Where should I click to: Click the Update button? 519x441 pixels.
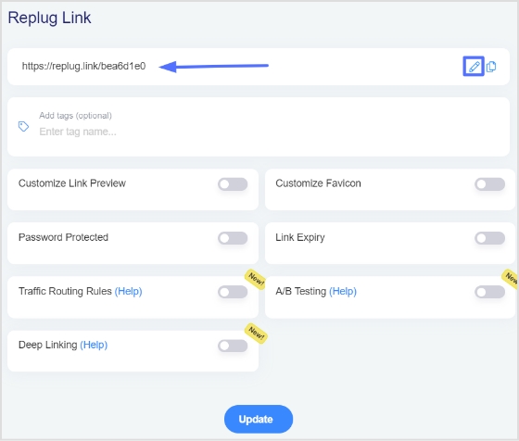point(259,419)
